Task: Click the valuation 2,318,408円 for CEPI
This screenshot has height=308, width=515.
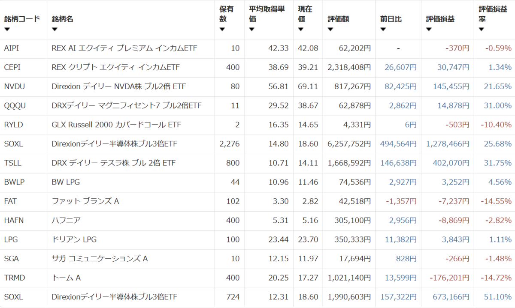Action: point(349,67)
